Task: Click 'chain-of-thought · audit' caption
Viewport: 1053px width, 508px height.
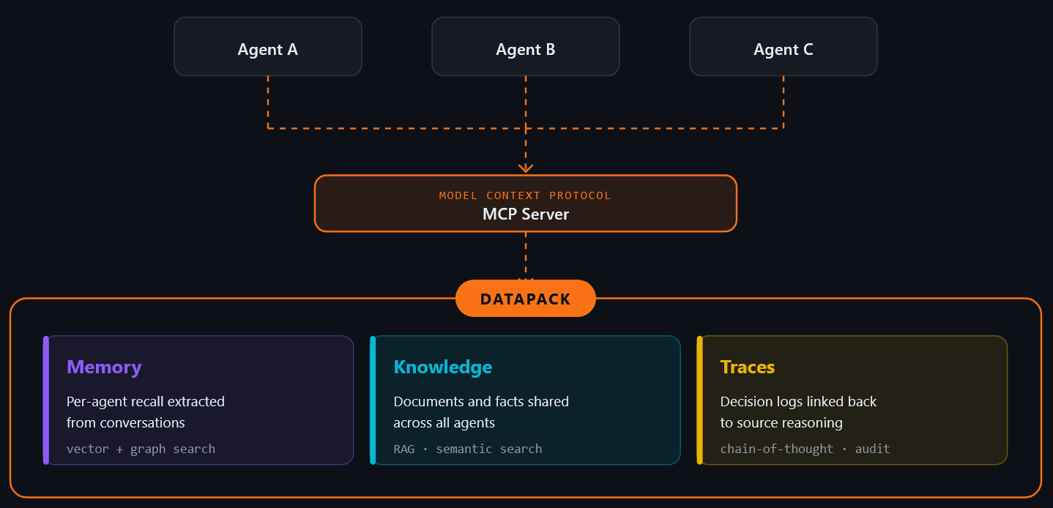Action: pos(805,449)
